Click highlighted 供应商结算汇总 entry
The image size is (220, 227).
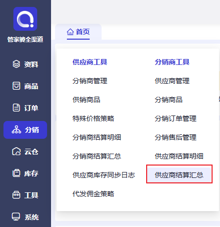[x=179, y=175]
